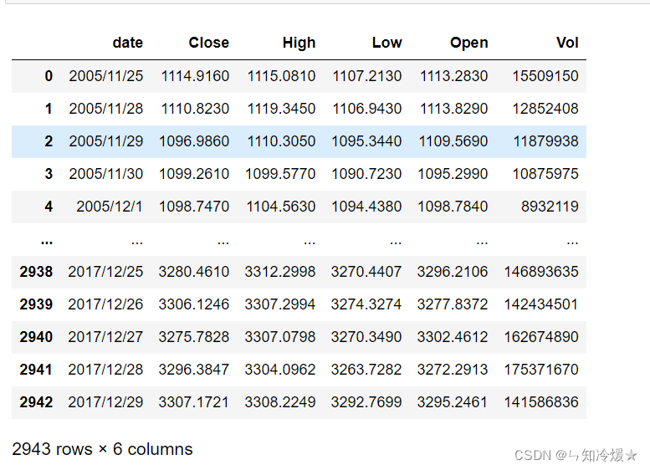The height and width of the screenshot is (470, 650).
Task: Select row index 2938
Action: 37,272
